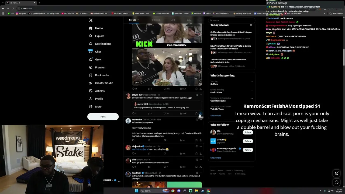This screenshot has height=194, width=345.
Task: Open more options on Libz post
Action: coord(201,160)
